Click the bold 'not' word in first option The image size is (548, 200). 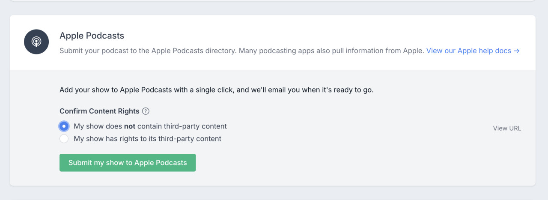(130, 126)
